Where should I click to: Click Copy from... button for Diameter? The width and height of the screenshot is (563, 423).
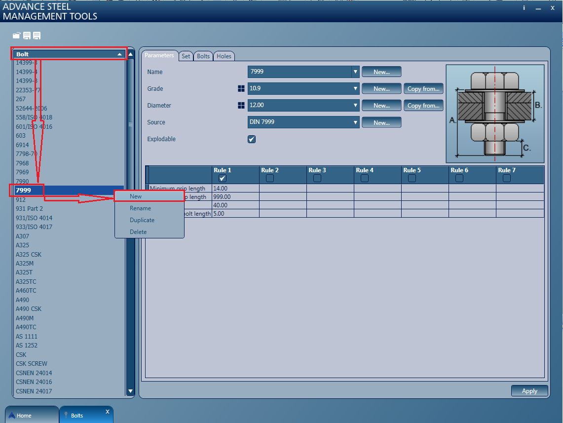[423, 106]
